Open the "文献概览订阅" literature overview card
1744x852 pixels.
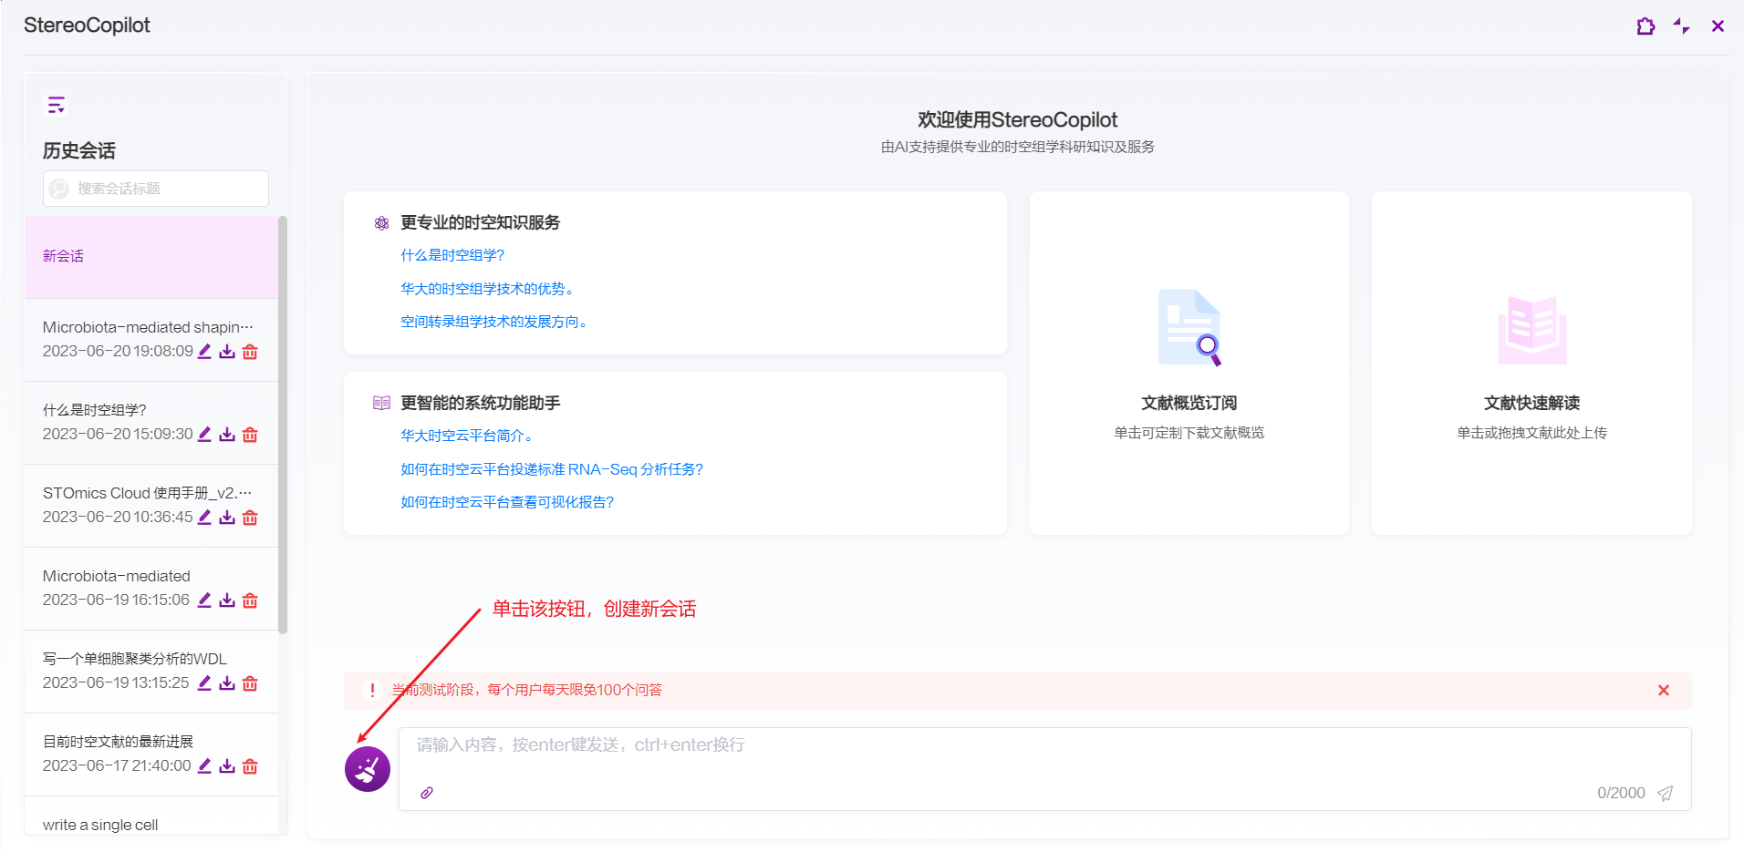1189,364
